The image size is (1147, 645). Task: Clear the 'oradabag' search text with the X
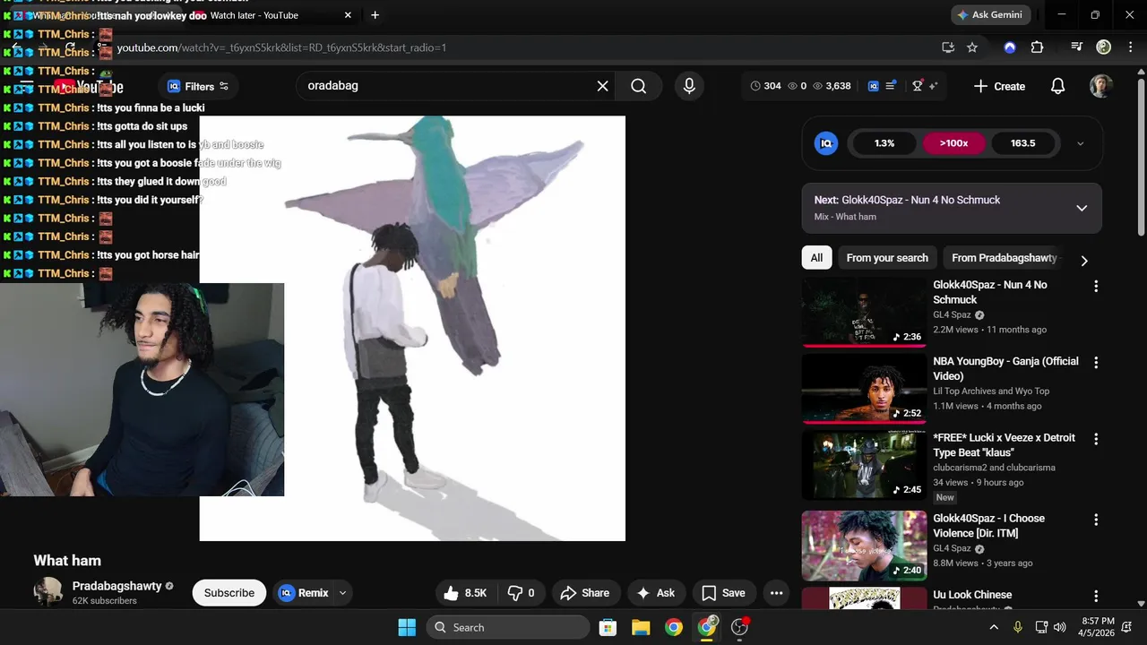603,86
